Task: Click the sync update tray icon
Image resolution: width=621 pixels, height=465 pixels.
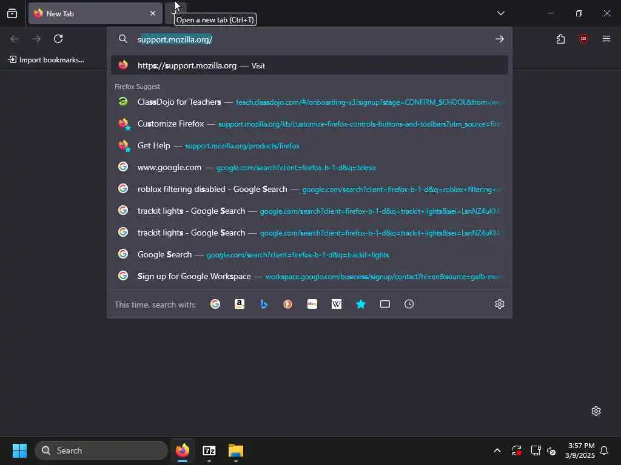Action: click(x=516, y=450)
